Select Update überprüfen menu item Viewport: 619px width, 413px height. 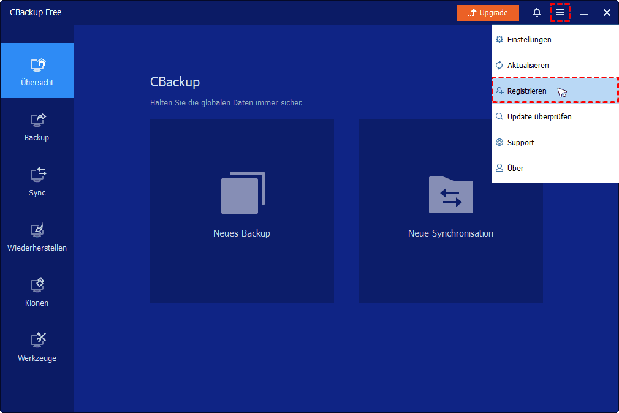click(x=539, y=116)
